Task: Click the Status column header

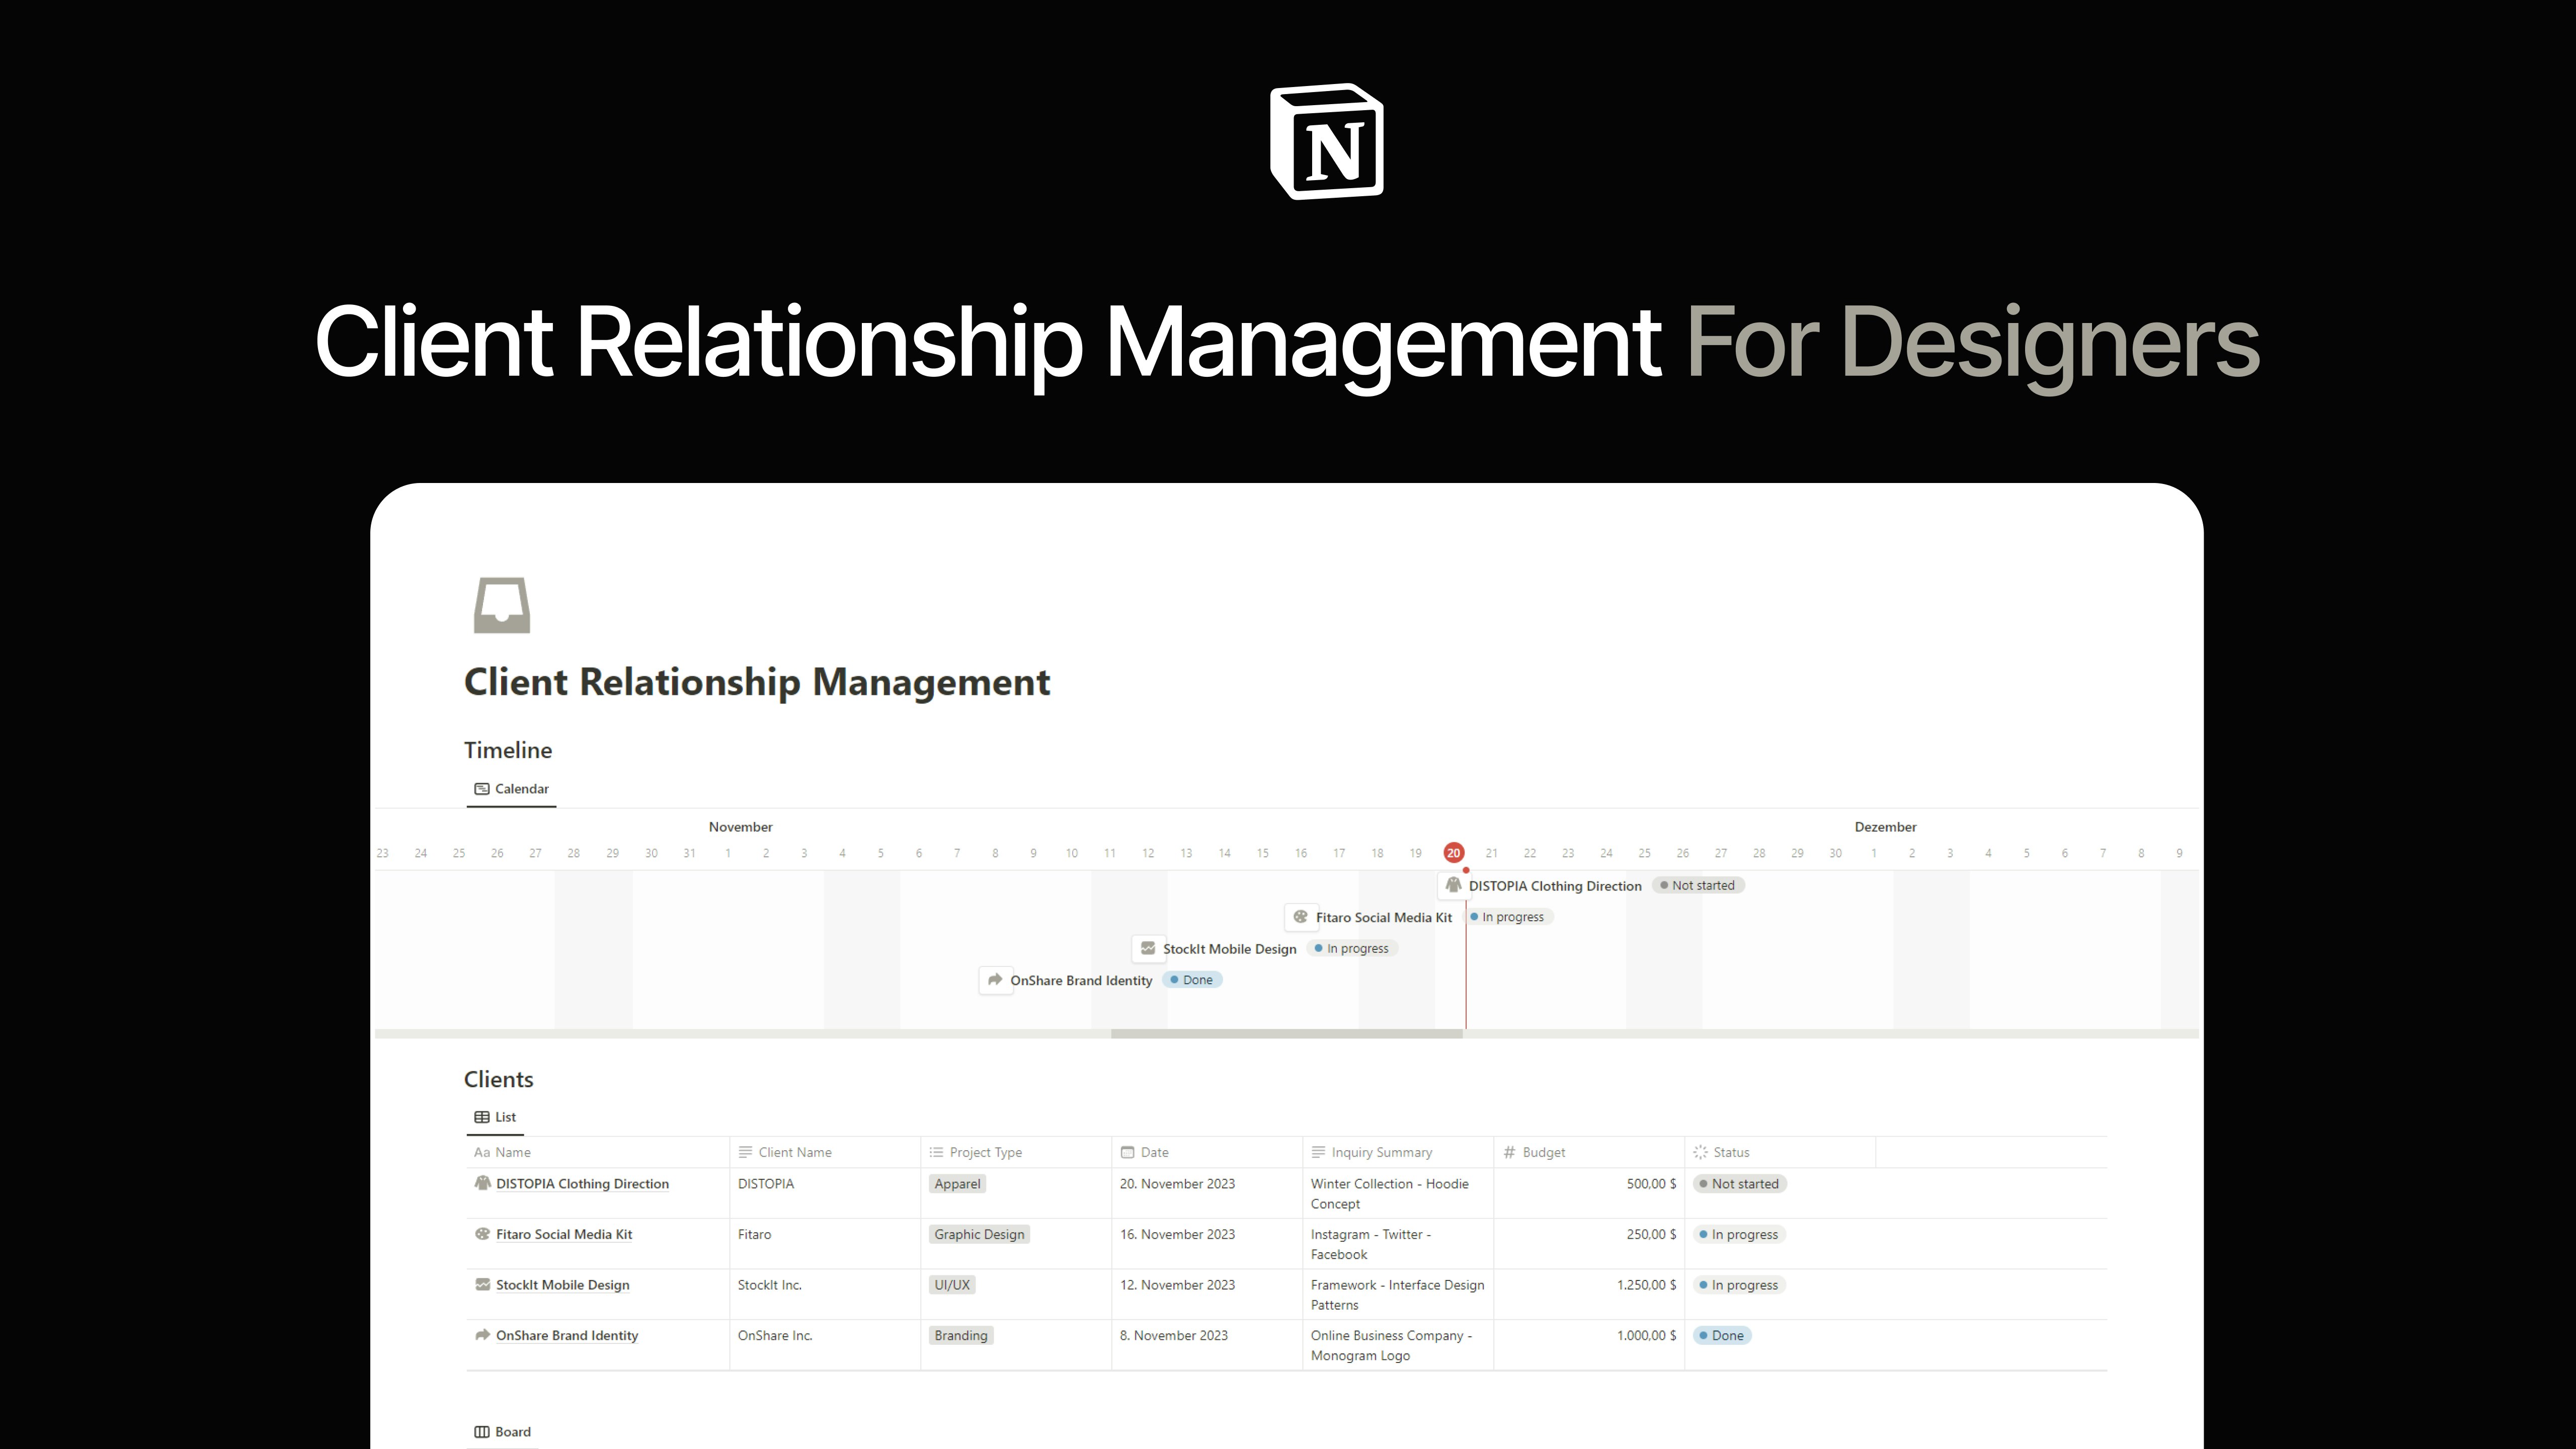Action: [x=1780, y=1152]
